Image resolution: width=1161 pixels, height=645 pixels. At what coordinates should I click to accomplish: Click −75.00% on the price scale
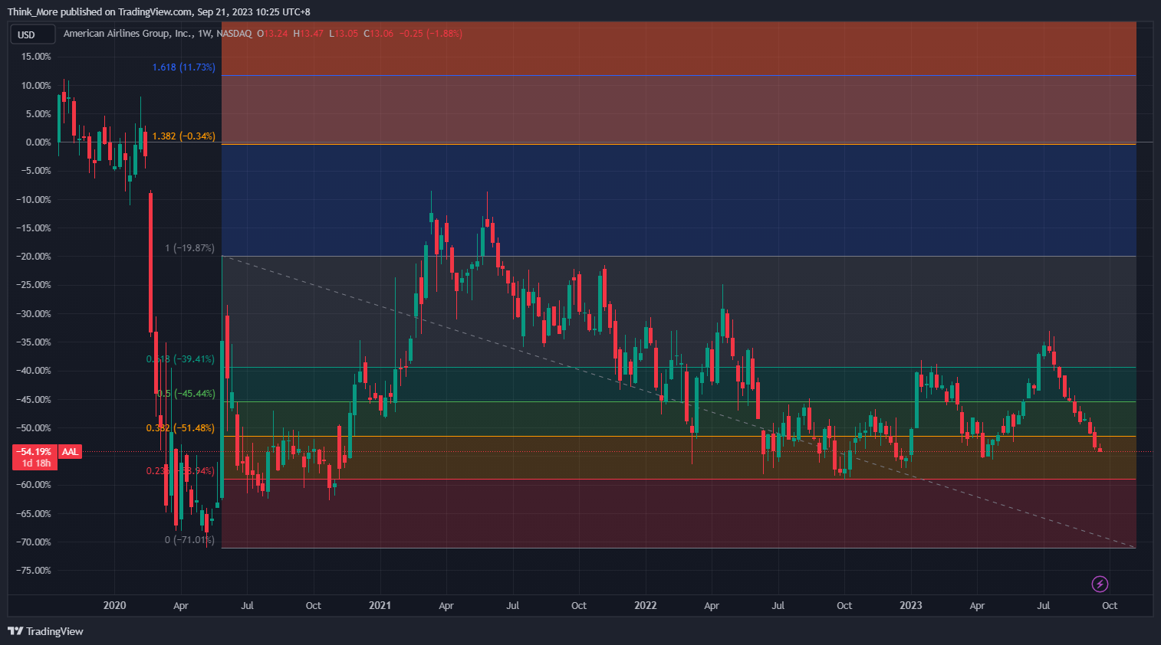34,571
